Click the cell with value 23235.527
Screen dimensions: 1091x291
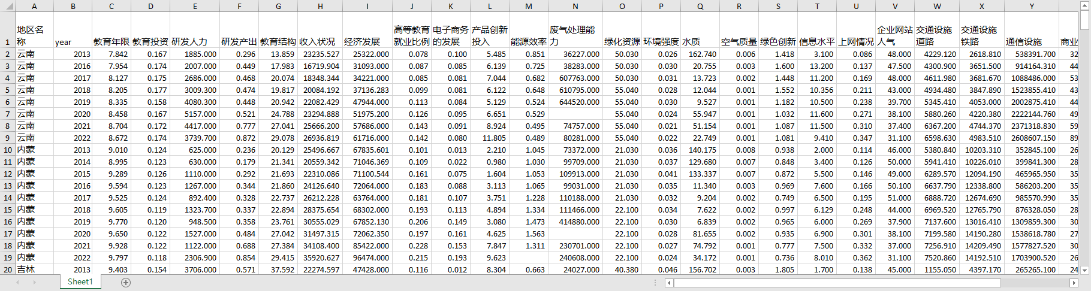coord(320,54)
